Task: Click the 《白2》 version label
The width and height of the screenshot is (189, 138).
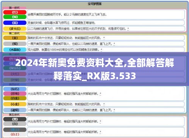Action: [15, 134]
